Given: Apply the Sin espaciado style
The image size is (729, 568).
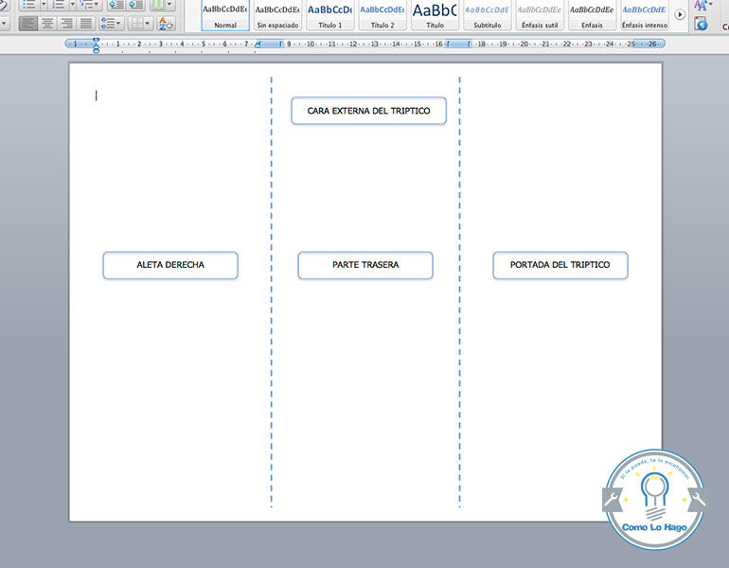Looking at the screenshot, I should (x=277, y=15).
